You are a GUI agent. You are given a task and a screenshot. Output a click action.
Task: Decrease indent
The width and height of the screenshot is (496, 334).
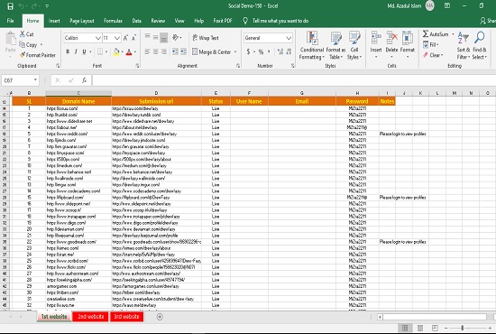[175, 51]
